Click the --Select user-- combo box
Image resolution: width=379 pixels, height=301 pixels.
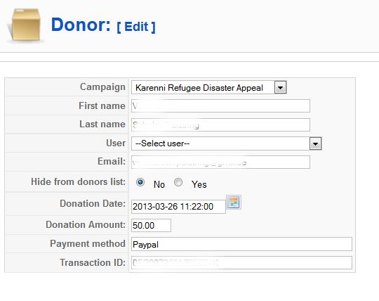pyautogui.click(x=227, y=143)
